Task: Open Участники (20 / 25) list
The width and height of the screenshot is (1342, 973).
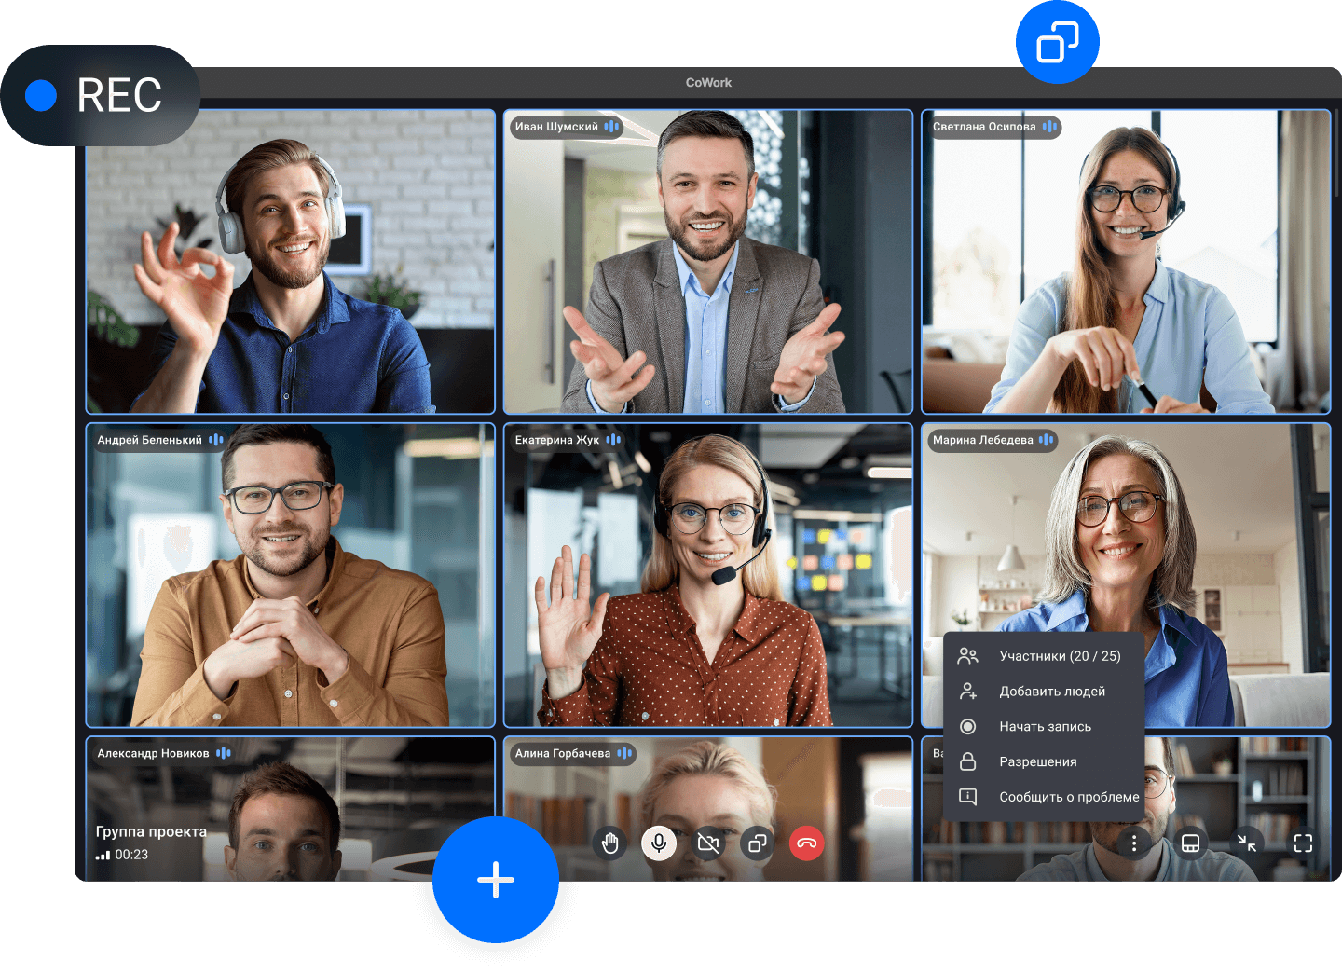Action: pos(1059,656)
